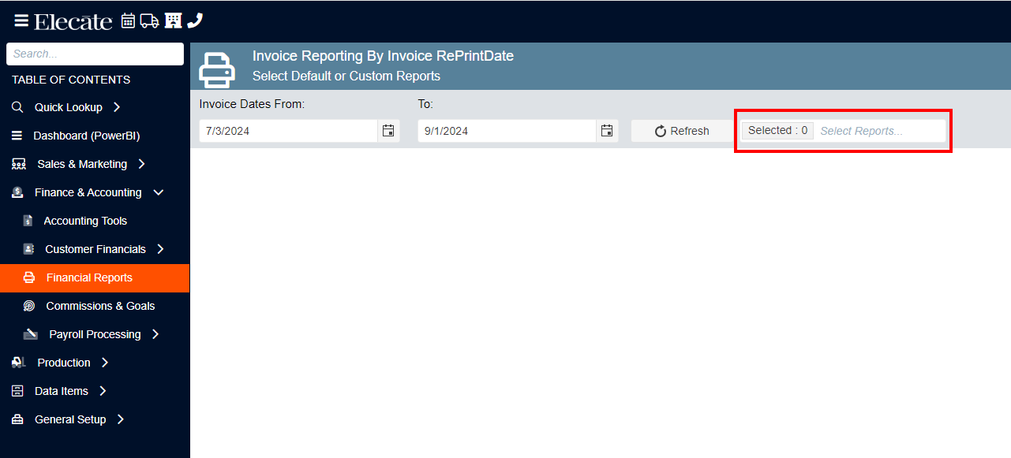Click the Invoice Reporting By Invoice RePrintDate title
Viewport: 1011px width, 458px height.
pyautogui.click(x=383, y=56)
